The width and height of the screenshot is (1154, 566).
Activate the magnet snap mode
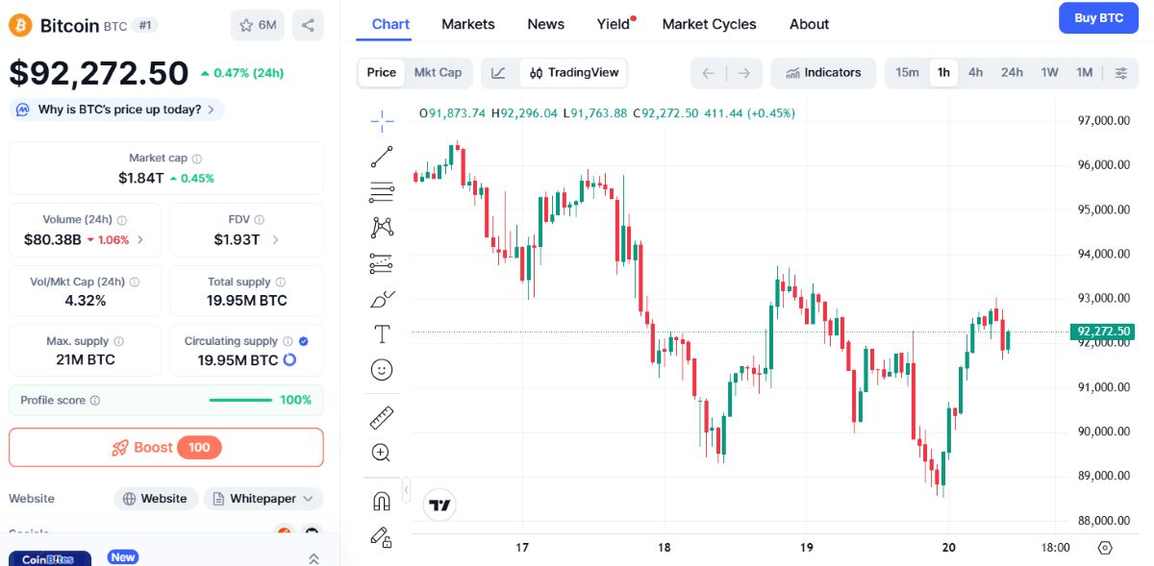tap(382, 501)
